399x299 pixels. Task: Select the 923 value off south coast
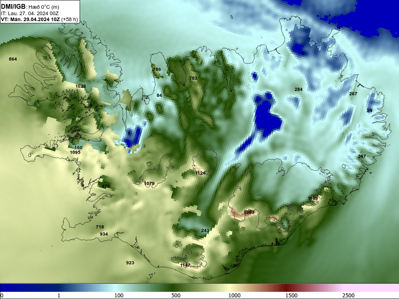130,263
